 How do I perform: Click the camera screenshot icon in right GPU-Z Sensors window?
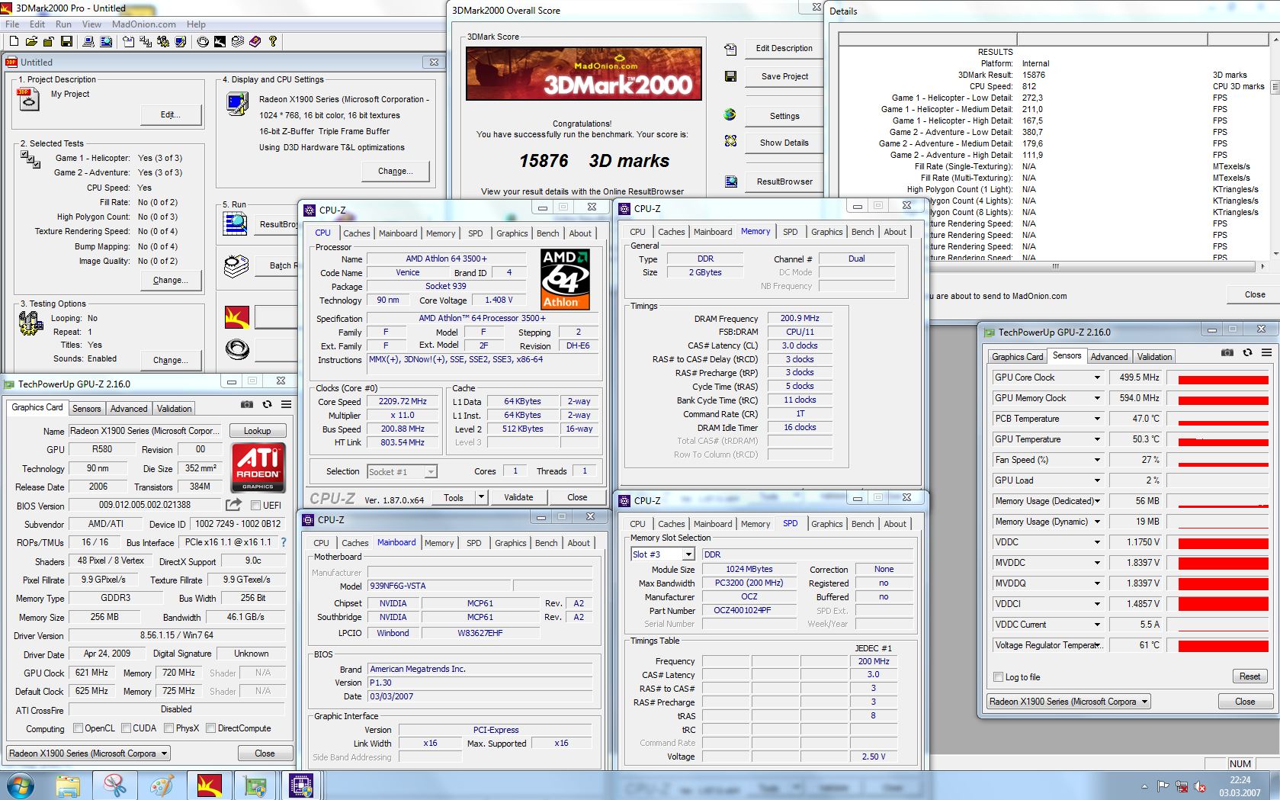pos(1227,352)
